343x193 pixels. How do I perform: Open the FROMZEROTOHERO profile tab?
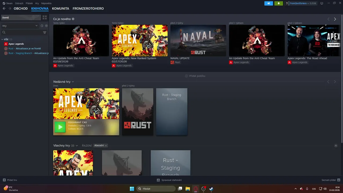coord(88,9)
